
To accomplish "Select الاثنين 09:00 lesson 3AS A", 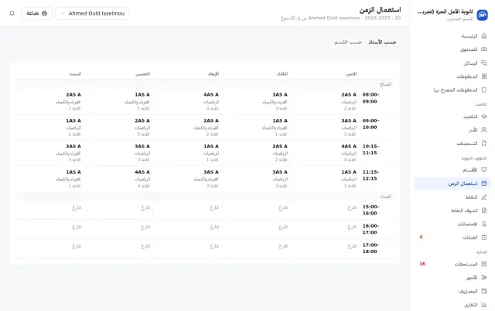I will click(x=349, y=127).
